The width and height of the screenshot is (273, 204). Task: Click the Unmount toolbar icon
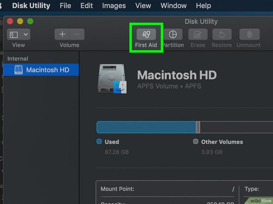point(249,34)
